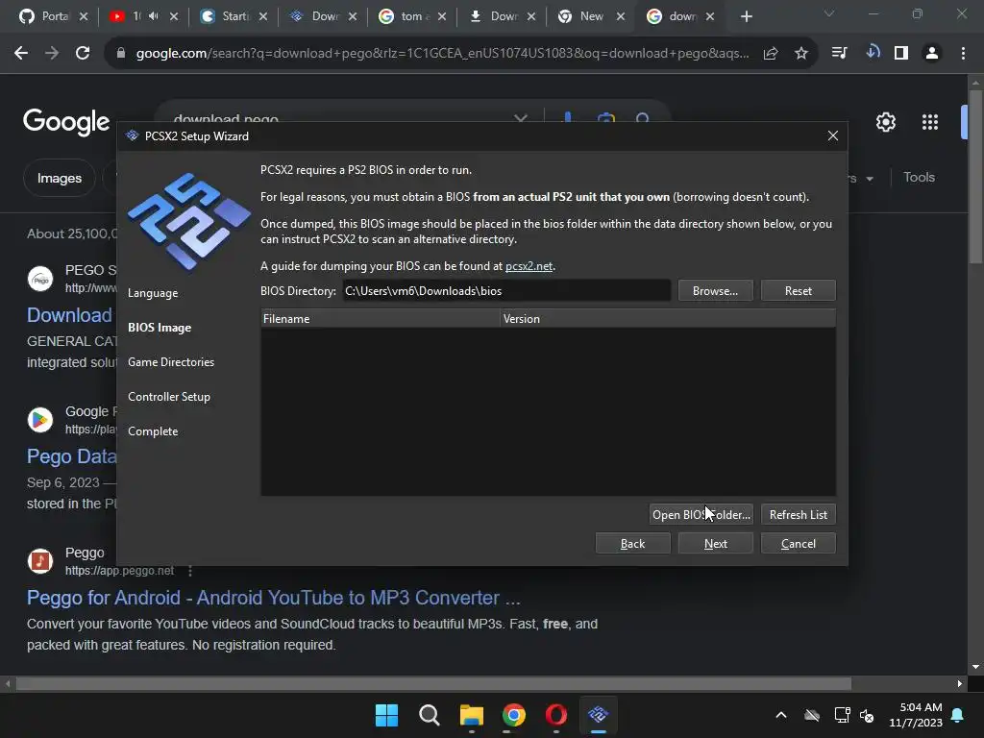Open BIOS Folder button

[x=701, y=515]
